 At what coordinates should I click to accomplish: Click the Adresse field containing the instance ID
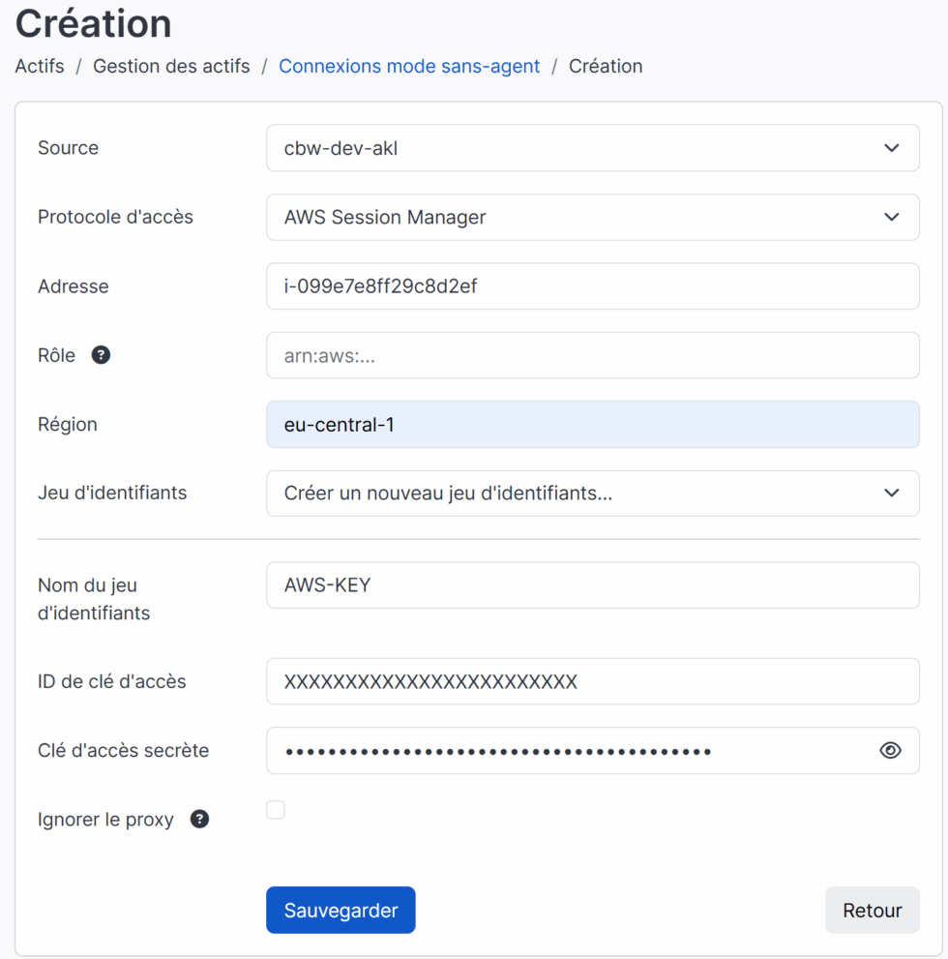592,286
